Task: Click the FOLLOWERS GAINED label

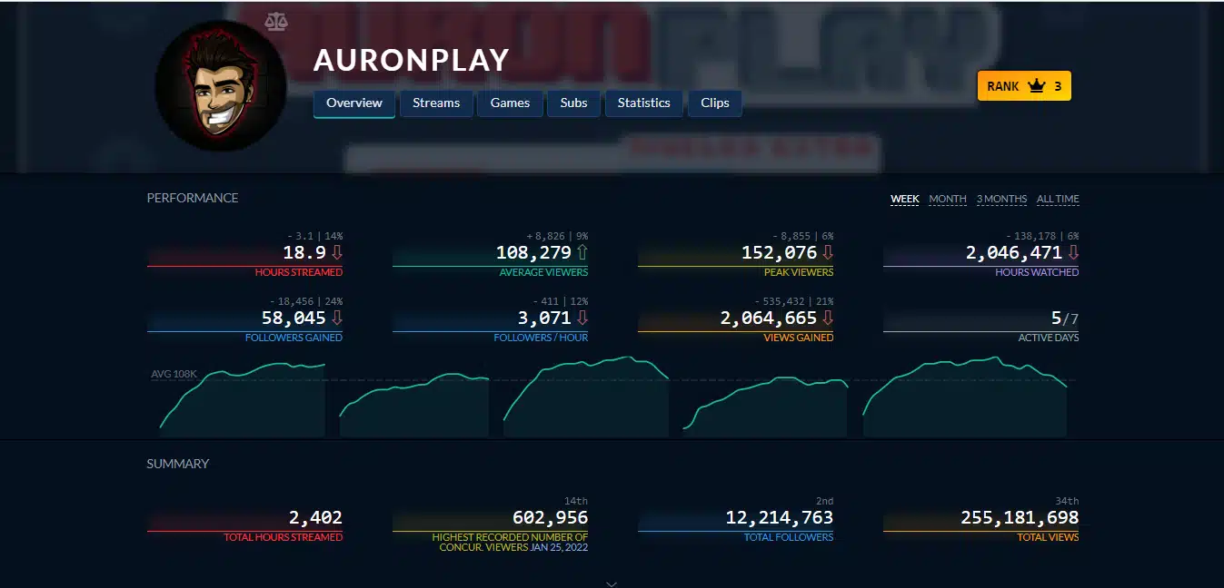Action: 294,338
